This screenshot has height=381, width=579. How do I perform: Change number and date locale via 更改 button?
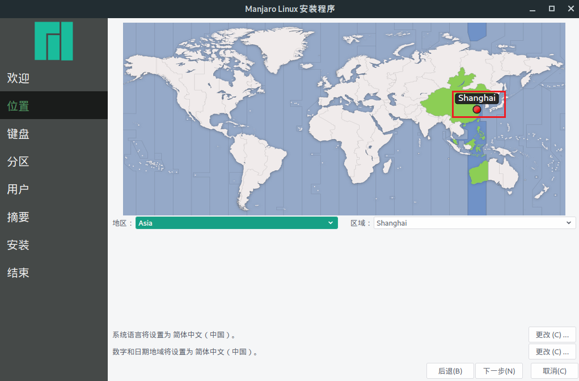click(552, 352)
